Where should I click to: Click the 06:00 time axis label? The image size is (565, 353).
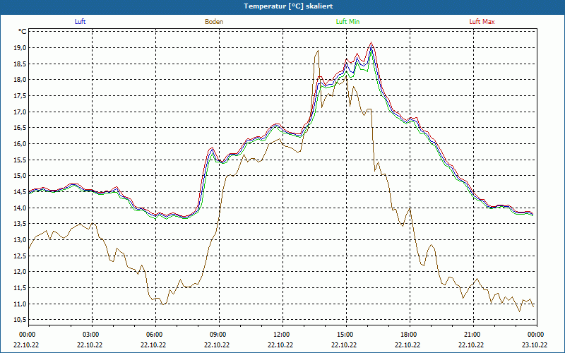pos(154,335)
